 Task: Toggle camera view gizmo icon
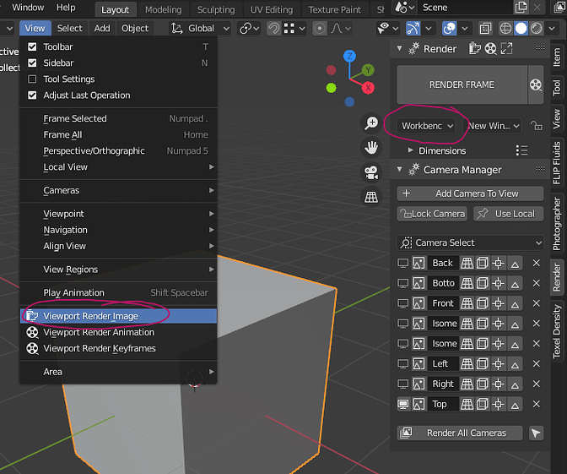(x=371, y=172)
